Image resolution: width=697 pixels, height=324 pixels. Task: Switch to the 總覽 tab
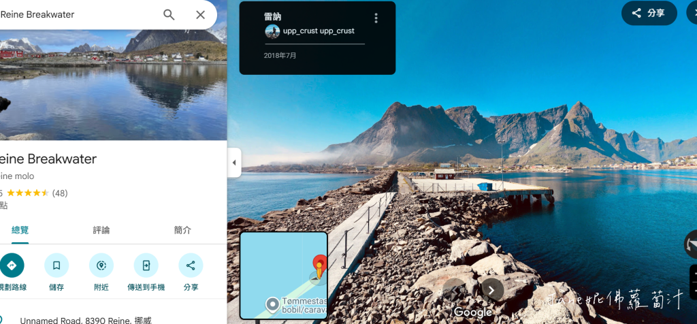20,230
